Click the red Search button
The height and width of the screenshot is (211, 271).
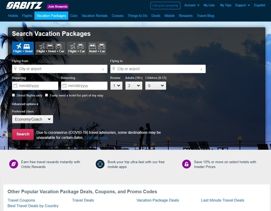23,134
